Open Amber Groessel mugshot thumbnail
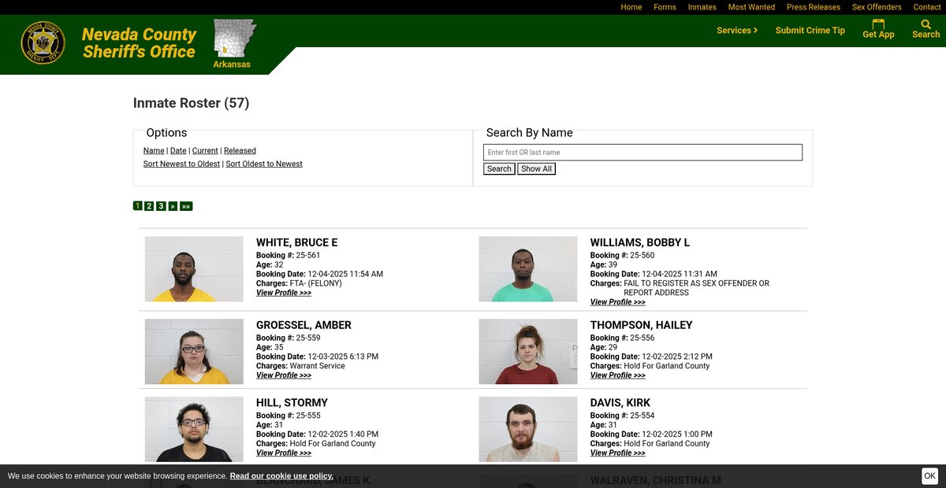 [x=194, y=351]
